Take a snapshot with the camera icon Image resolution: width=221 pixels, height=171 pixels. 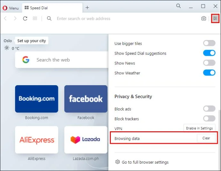coord(204,19)
